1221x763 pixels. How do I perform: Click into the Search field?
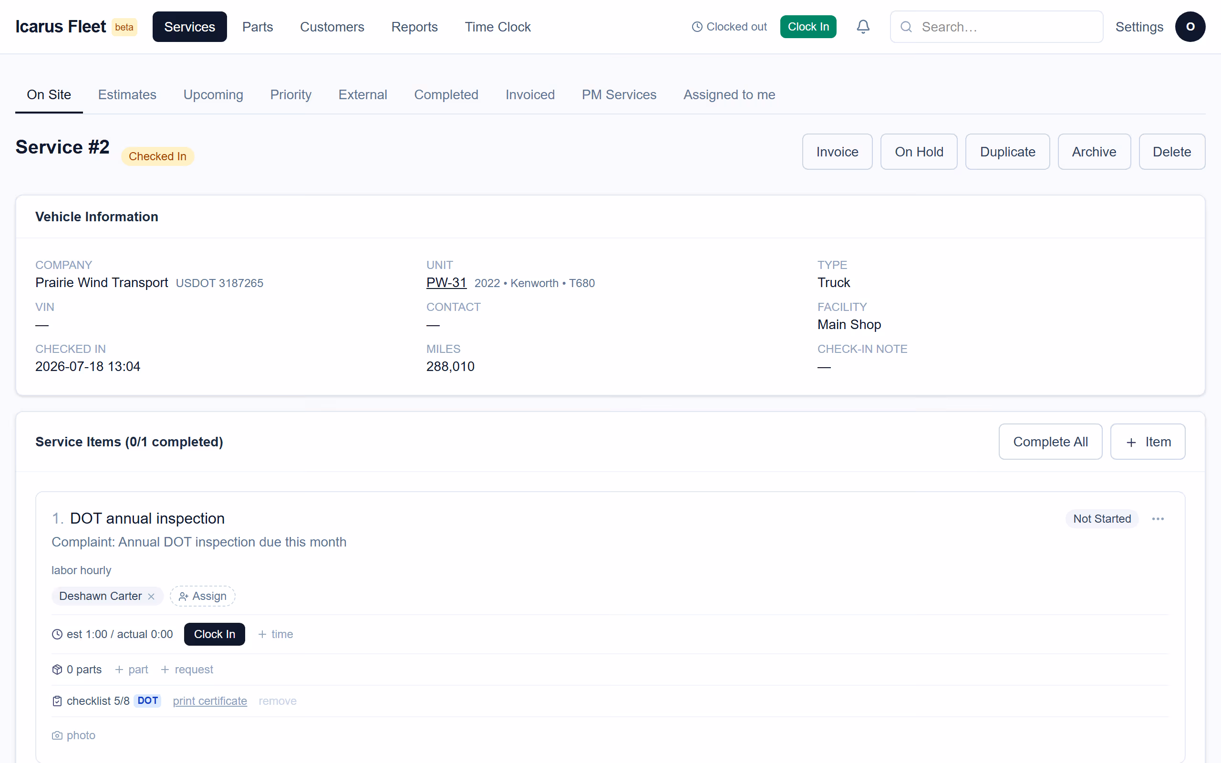click(x=996, y=27)
